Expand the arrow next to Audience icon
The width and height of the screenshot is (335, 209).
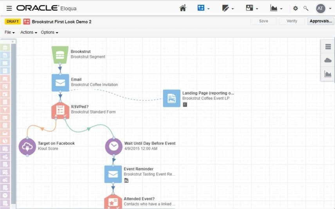(257, 9)
